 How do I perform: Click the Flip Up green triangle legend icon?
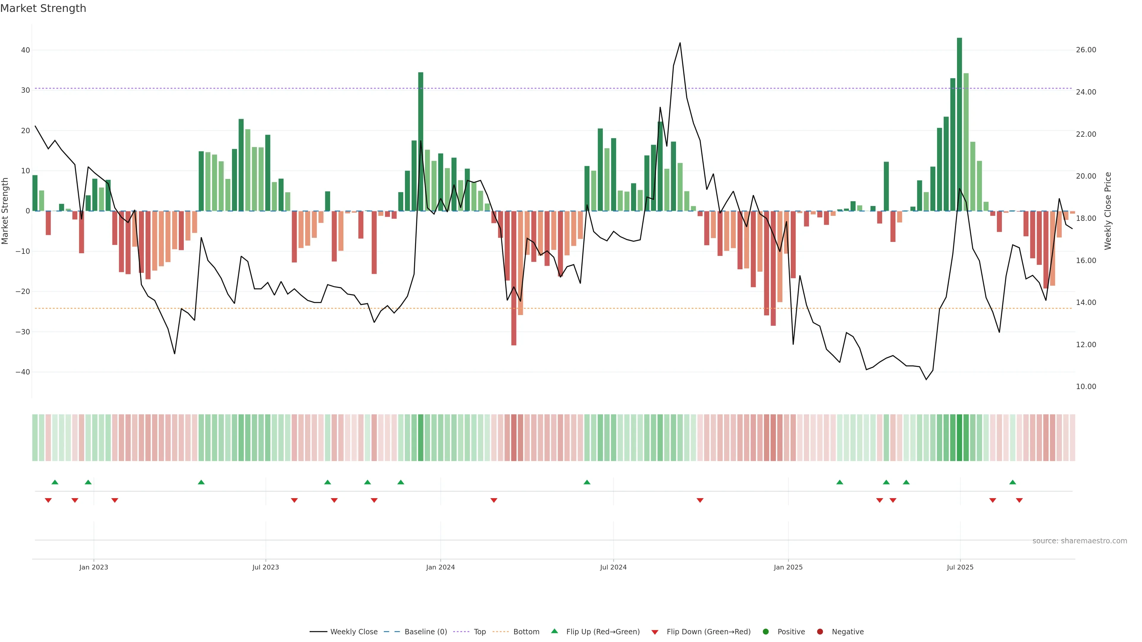(554, 631)
